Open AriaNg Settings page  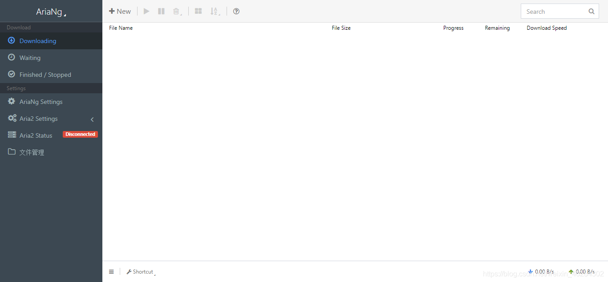click(41, 102)
